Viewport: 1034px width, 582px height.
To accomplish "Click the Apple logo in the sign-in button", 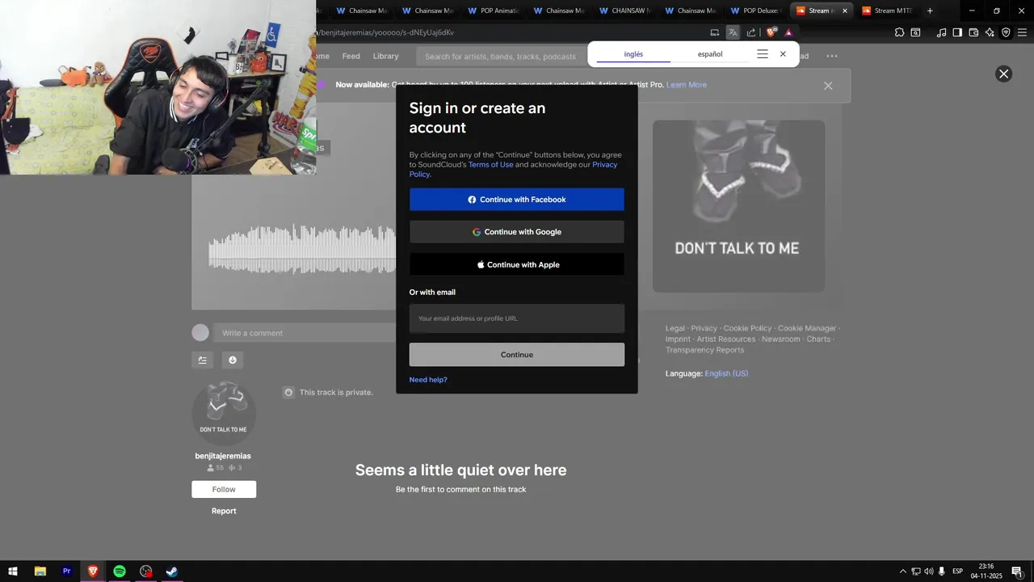I will click(481, 264).
